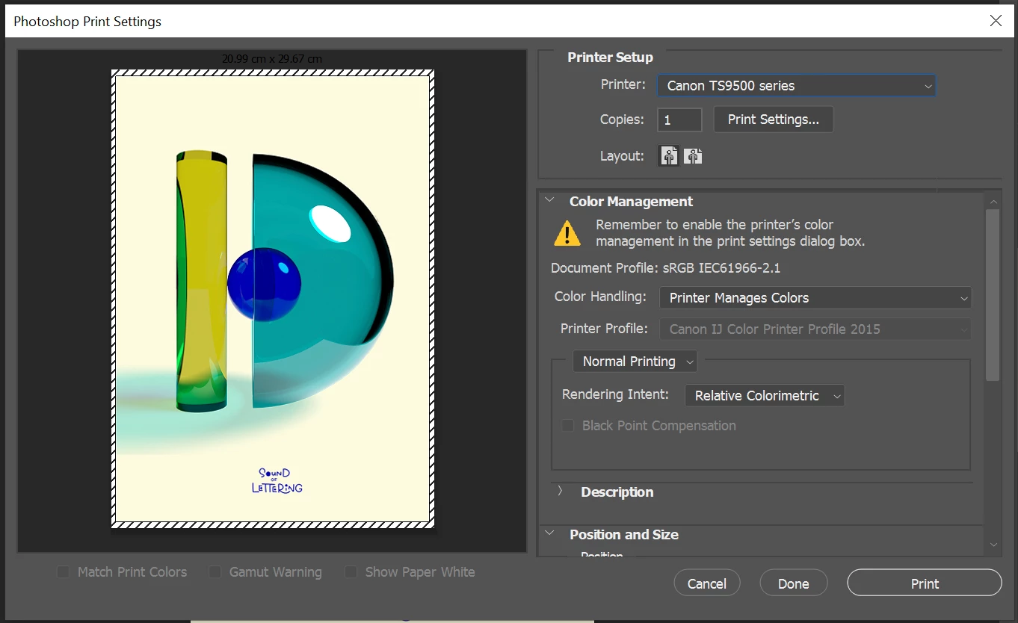Click the scroll down arrow in settings panel
Image resolution: width=1018 pixels, height=623 pixels.
click(x=993, y=546)
